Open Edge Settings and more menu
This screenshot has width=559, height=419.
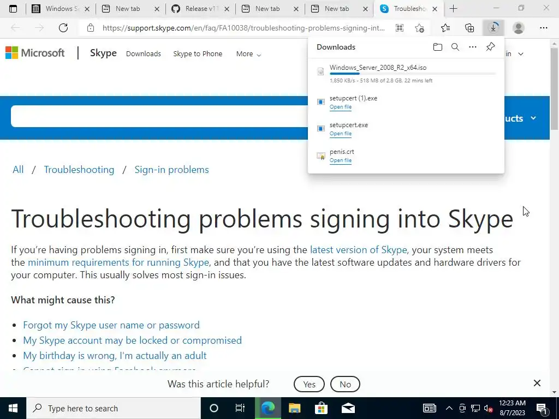543,28
